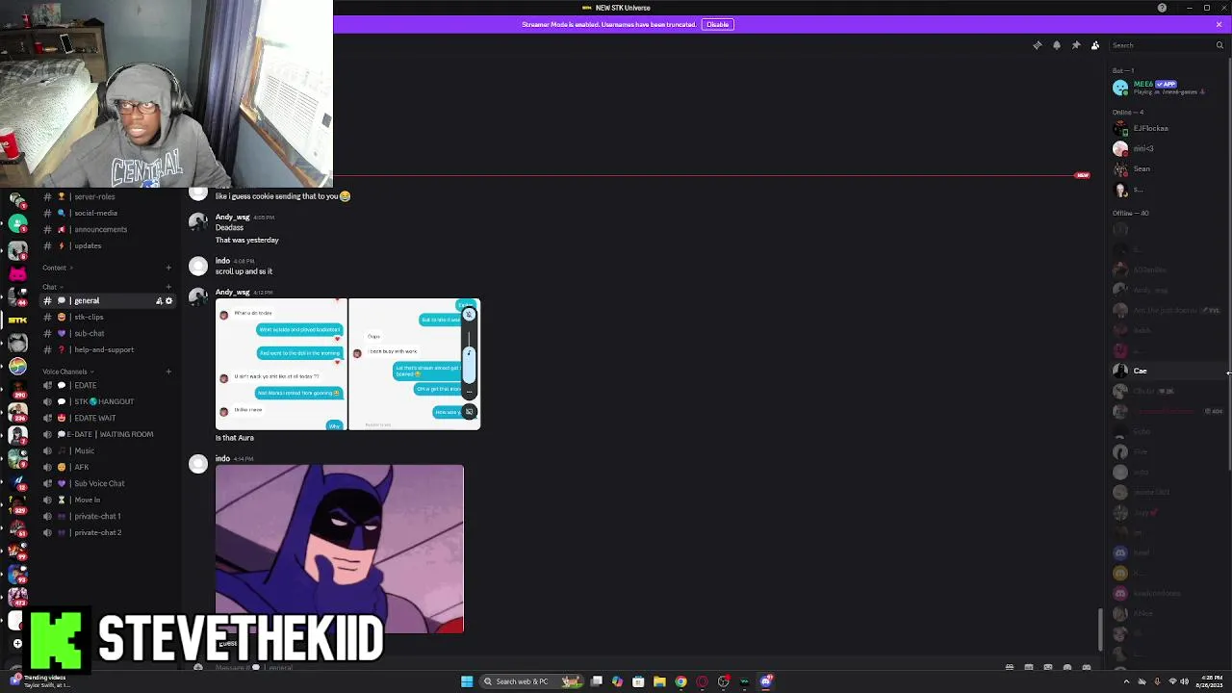Join the Sub Voice Chat channel
The image size is (1232, 693).
click(x=108, y=483)
